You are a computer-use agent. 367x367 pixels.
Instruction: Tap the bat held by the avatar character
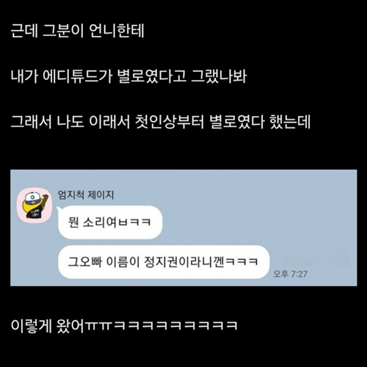45,203
